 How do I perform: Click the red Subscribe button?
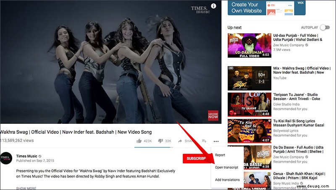click(197, 159)
